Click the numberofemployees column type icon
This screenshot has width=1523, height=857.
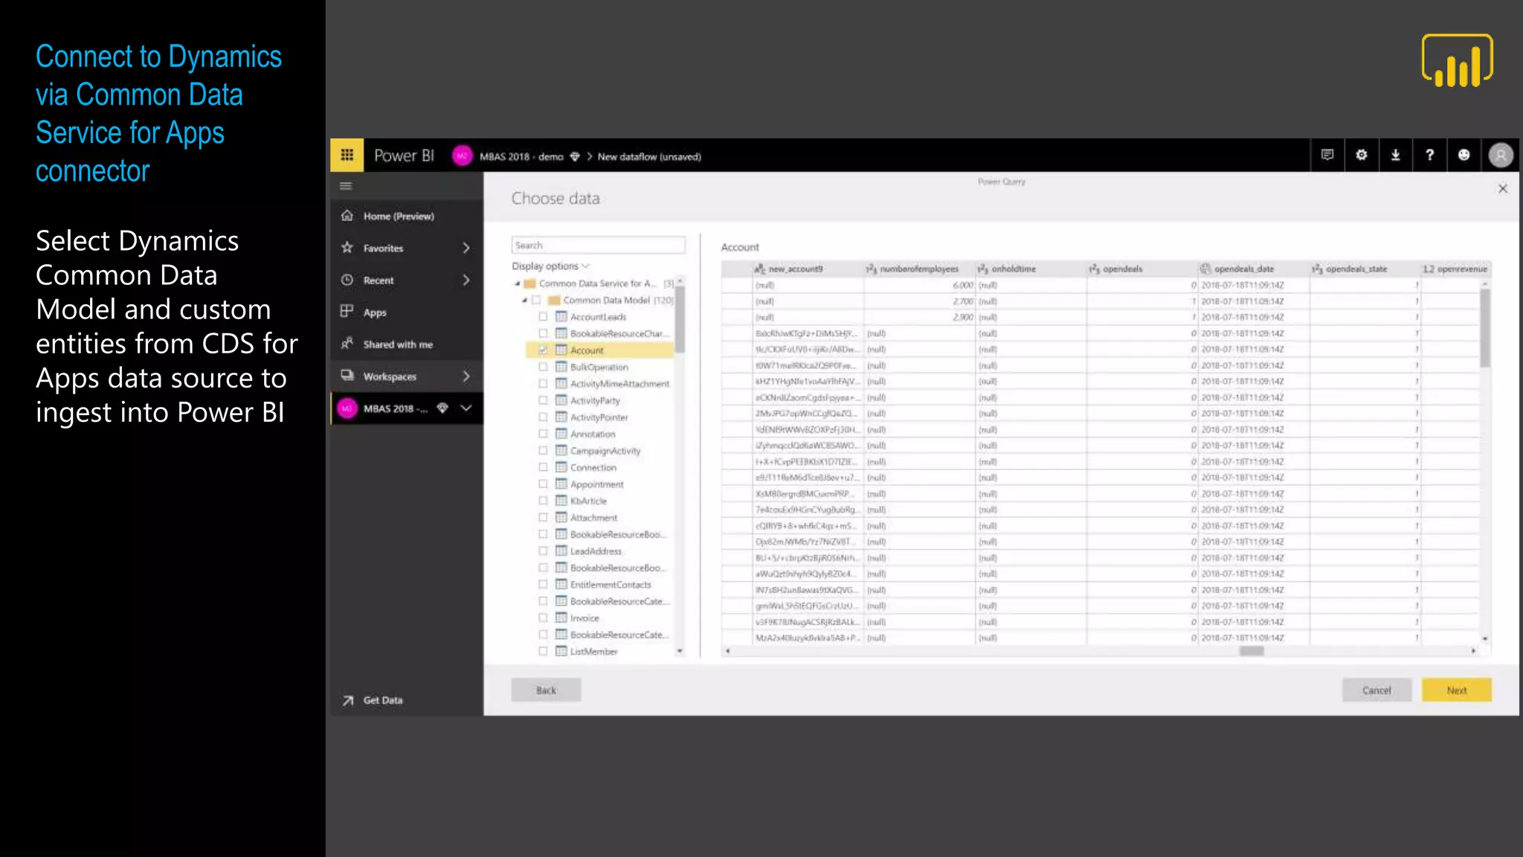tap(872, 269)
